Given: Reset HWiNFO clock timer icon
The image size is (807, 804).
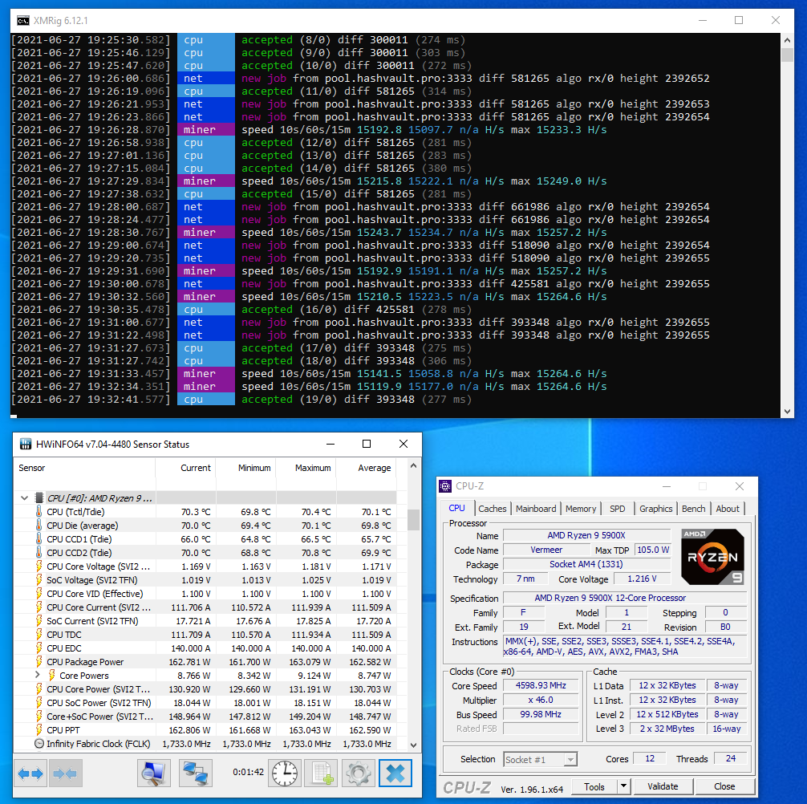Looking at the screenshot, I should (285, 774).
